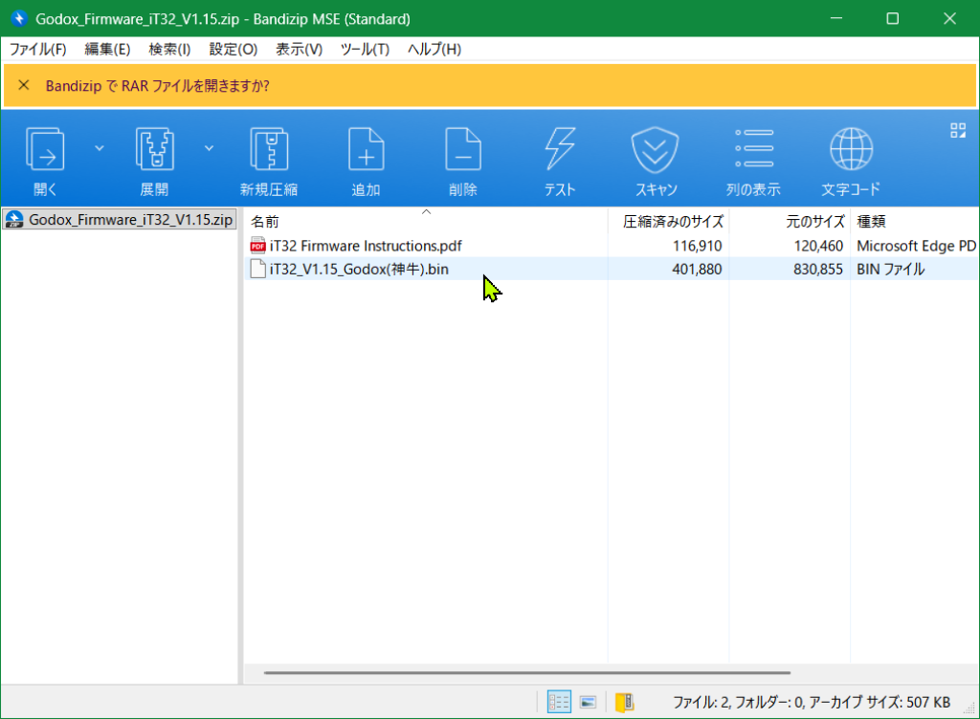Run the テスト (Test) archive tool
Image resolution: width=980 pixels, height=719 pixels.
click(x=559, y=150)
